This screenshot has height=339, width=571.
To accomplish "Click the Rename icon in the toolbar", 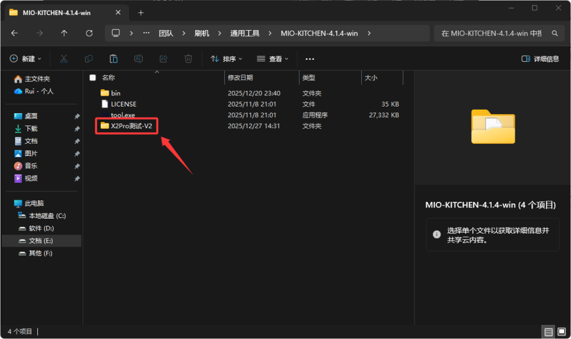I will 138,59.
